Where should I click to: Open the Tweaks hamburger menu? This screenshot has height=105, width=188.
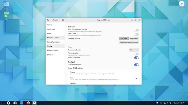pyautogui.click(x=63, y=20)
